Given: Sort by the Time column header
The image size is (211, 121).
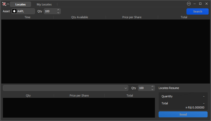Looking at the screenshot, I should [27, 17].
